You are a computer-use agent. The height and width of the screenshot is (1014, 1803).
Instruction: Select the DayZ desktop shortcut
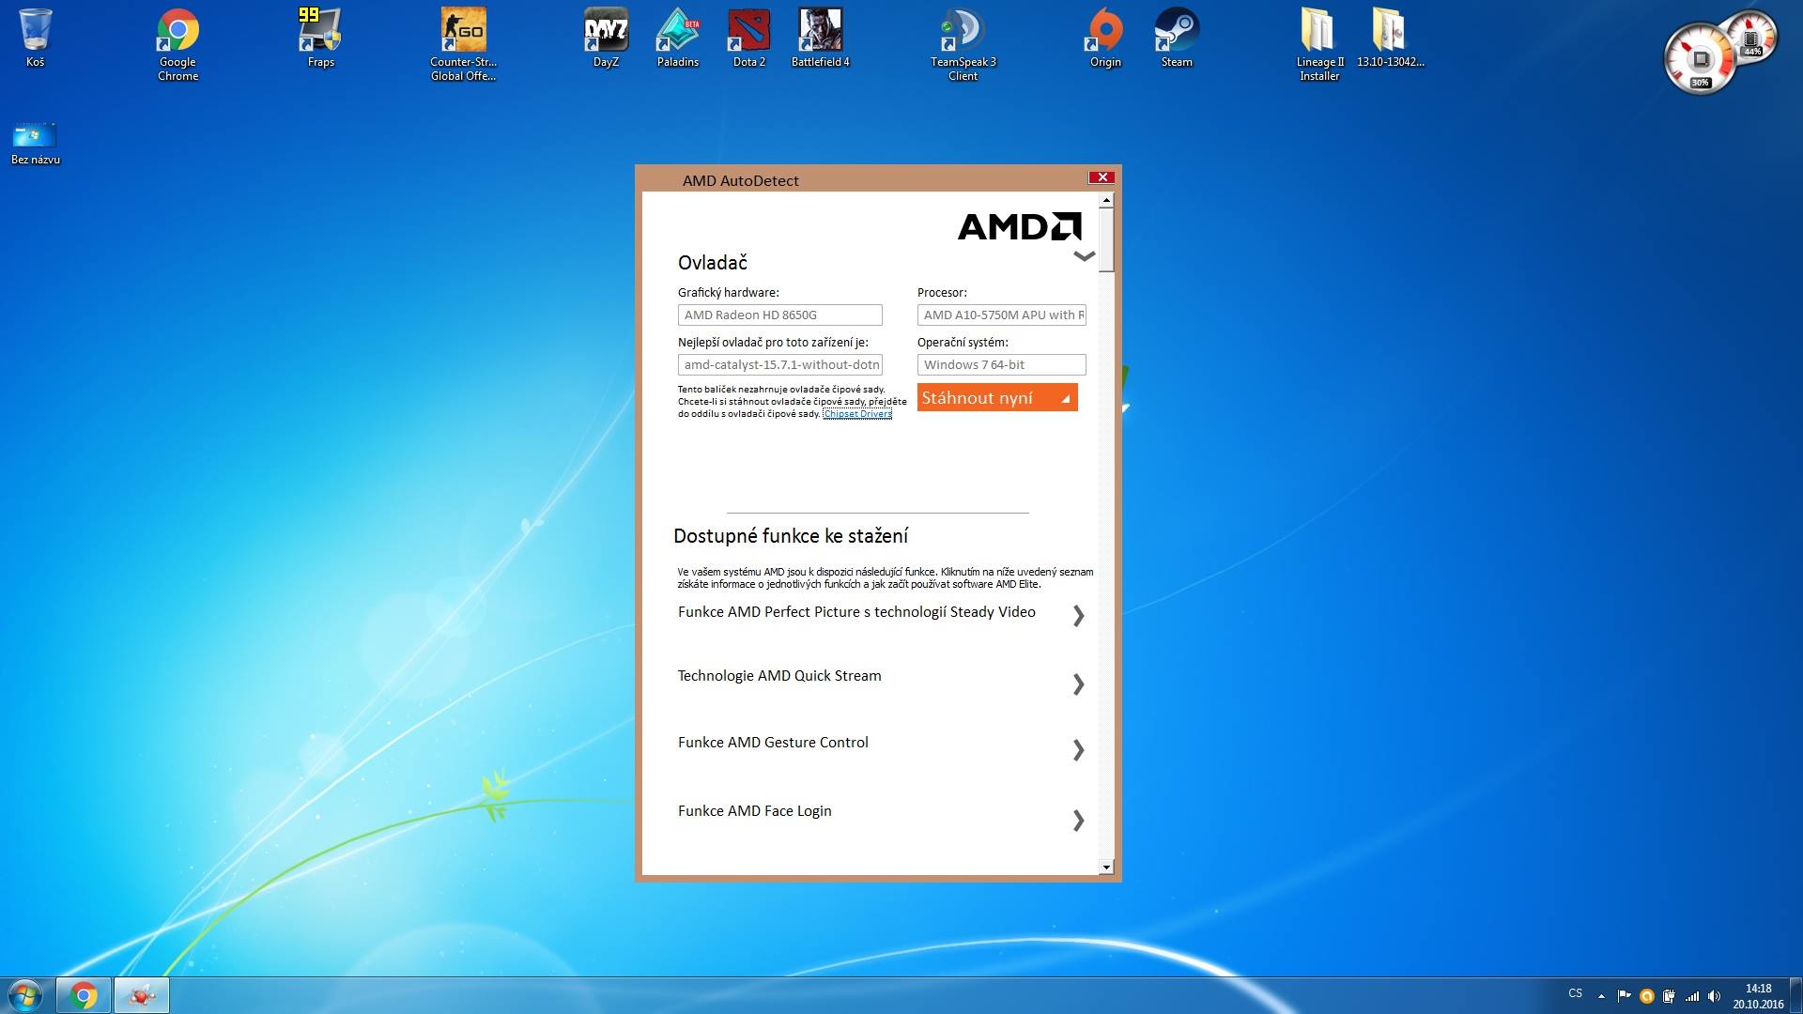606,38
